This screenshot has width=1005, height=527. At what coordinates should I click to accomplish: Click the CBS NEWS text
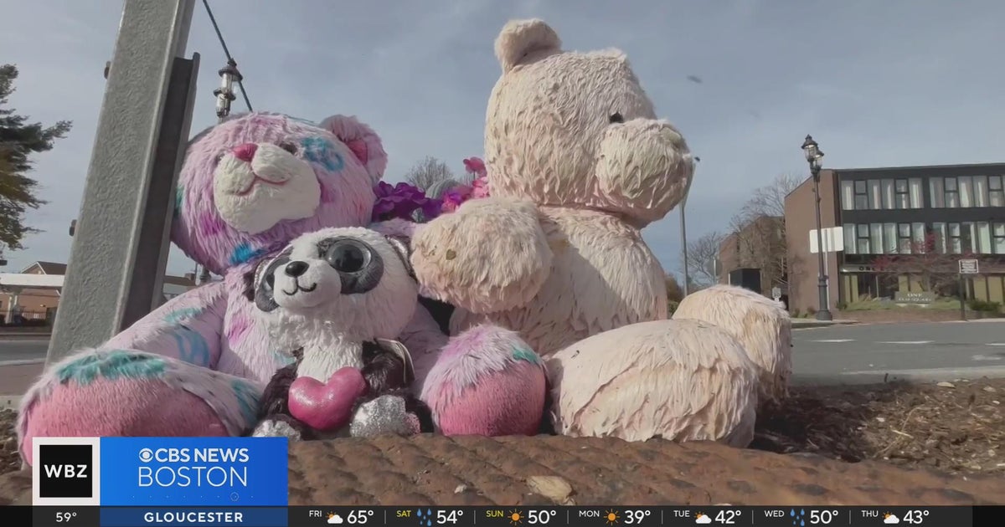[x=202, y=455]
